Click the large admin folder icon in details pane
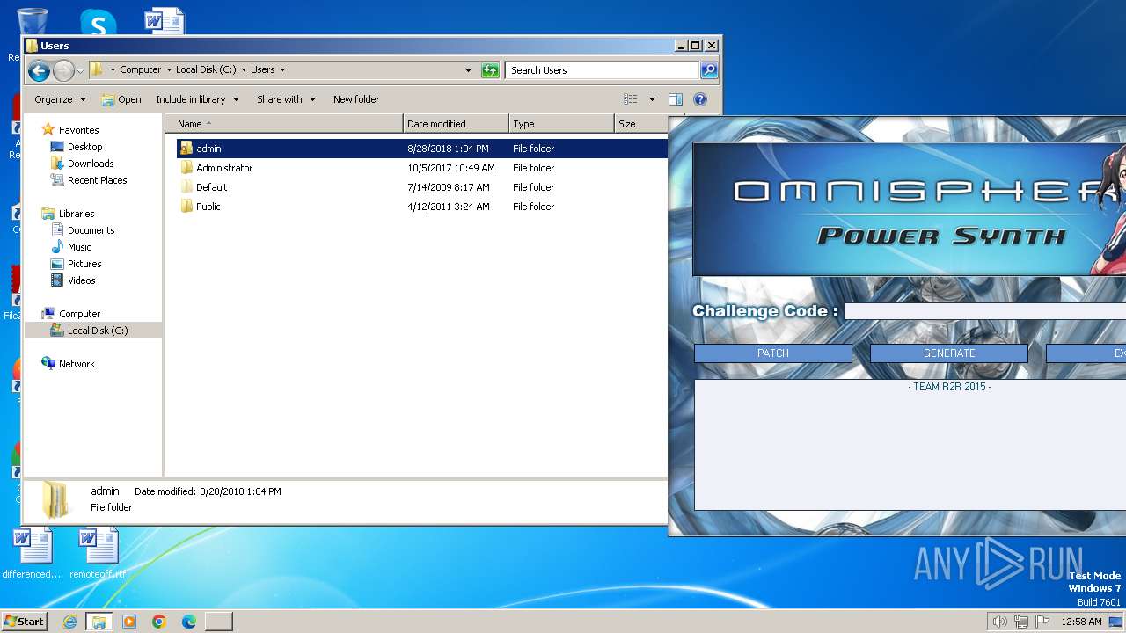The image size is (1126, 633). (x=55, y=500)
